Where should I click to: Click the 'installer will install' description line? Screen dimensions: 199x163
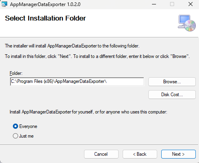point(72,46)
